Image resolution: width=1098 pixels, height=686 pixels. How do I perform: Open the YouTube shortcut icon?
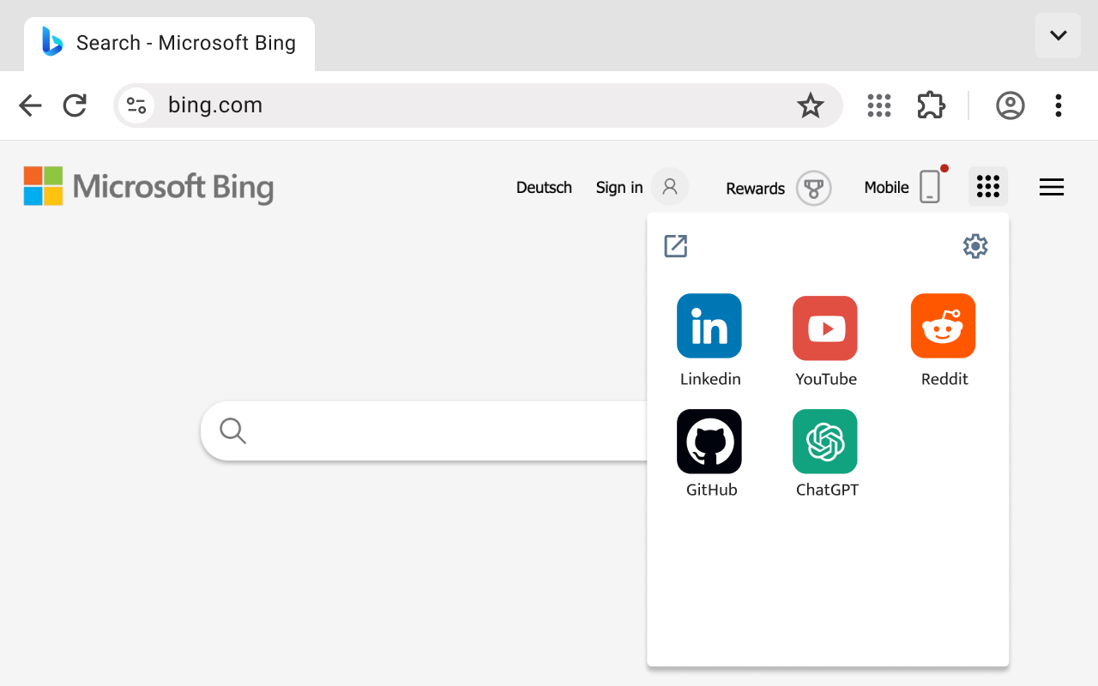[x=825, y=328]
